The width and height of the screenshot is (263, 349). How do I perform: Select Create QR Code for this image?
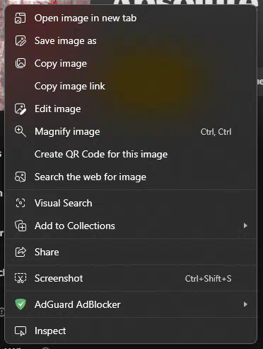[x=131, y=155]
